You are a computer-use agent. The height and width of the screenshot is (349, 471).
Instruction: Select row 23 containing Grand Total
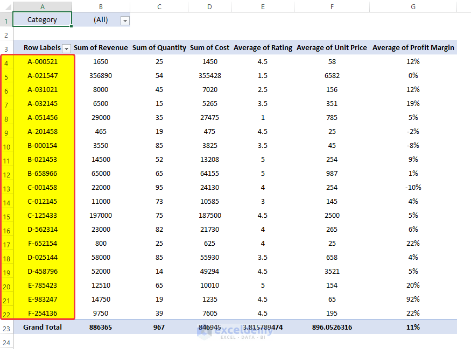coord(6,327)
